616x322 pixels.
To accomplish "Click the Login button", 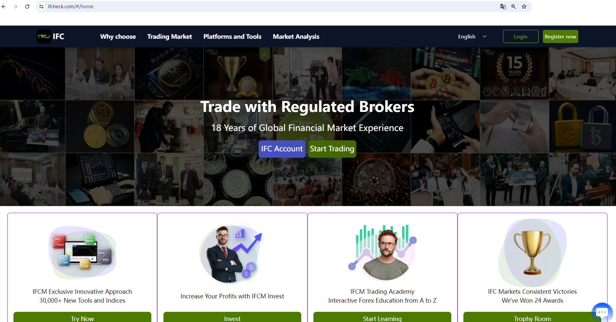I will (520, 36).
